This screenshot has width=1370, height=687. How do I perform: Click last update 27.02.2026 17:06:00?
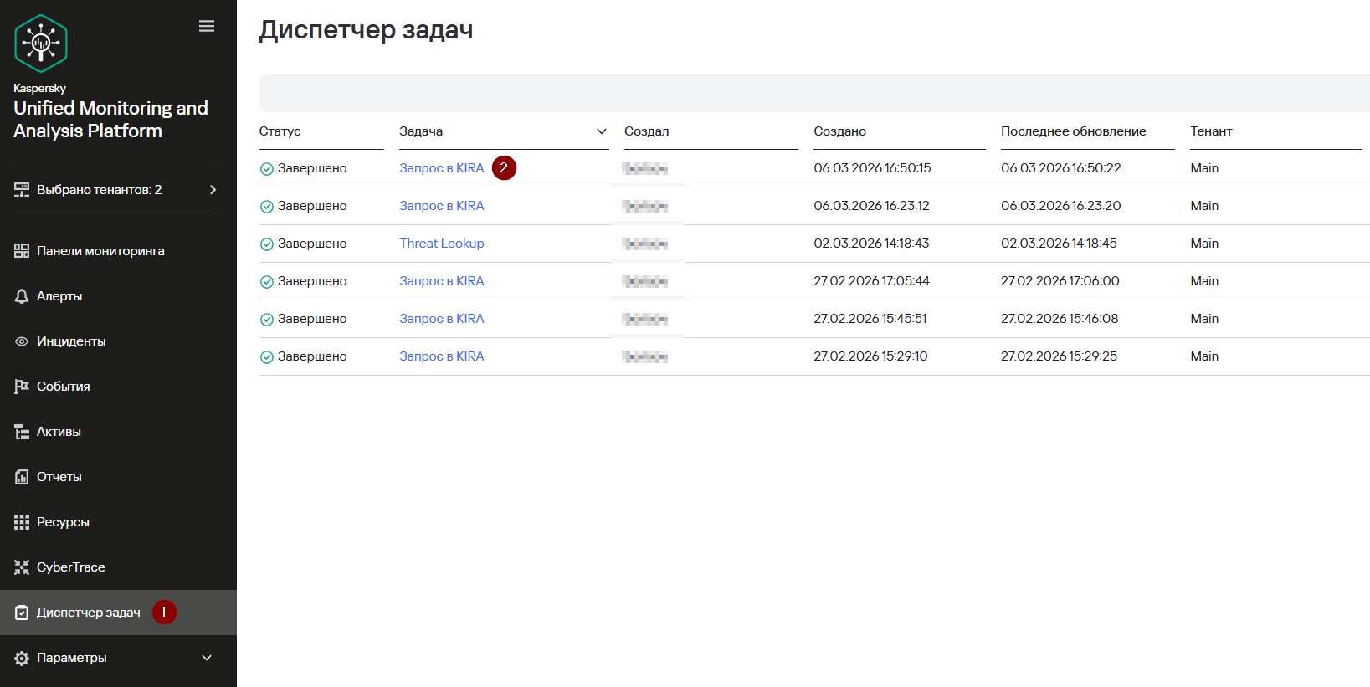(1060, 281)
